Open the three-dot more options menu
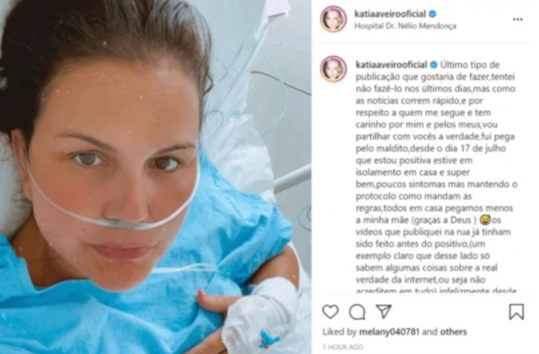This screenshot has height=354, width=539. [518, 19]
